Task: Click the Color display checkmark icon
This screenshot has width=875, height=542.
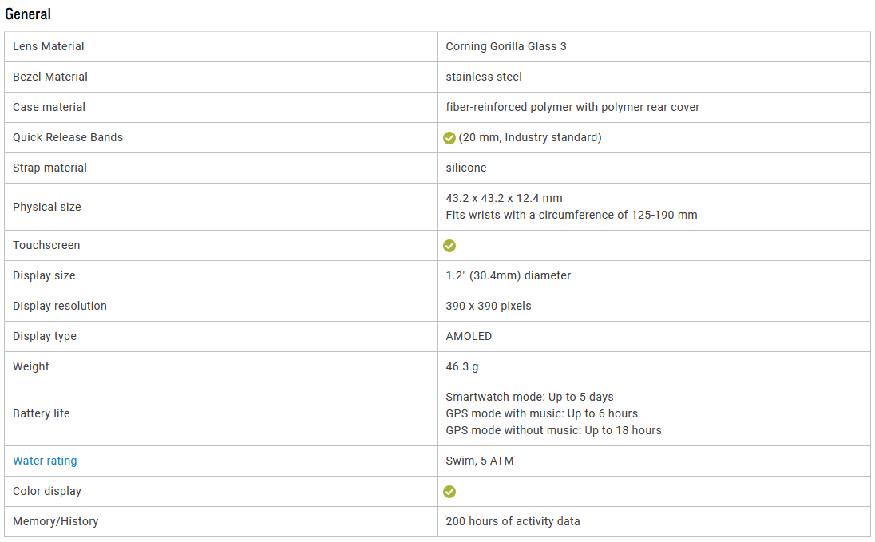Action: click(x=449, y=491)
